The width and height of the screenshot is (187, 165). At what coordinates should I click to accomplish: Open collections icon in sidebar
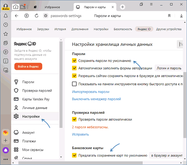(6, 43)
